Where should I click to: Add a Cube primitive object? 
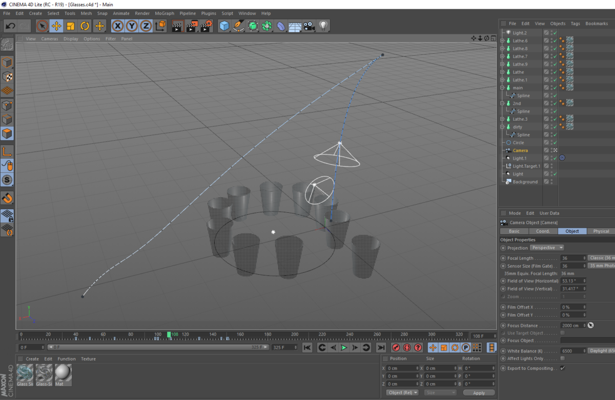tap(224, 26)
